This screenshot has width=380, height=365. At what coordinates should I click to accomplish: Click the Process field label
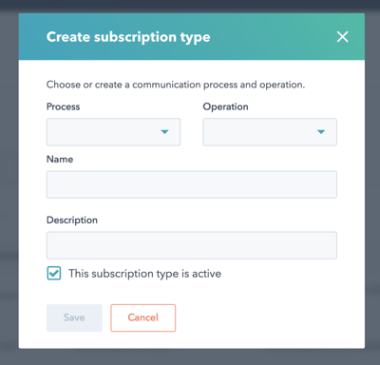coord(63,106)
